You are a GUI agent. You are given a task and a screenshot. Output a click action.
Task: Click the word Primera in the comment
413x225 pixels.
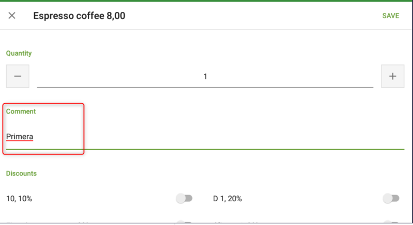click(20, 137)
